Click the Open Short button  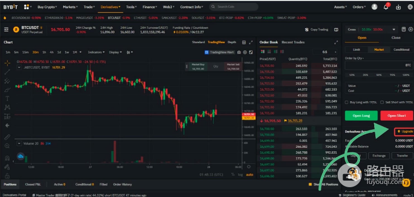tap(397, 116)
